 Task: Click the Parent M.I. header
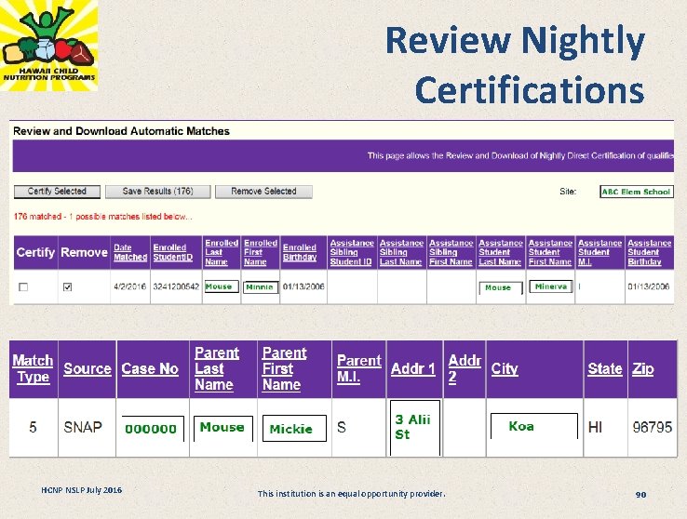[358, 368]
